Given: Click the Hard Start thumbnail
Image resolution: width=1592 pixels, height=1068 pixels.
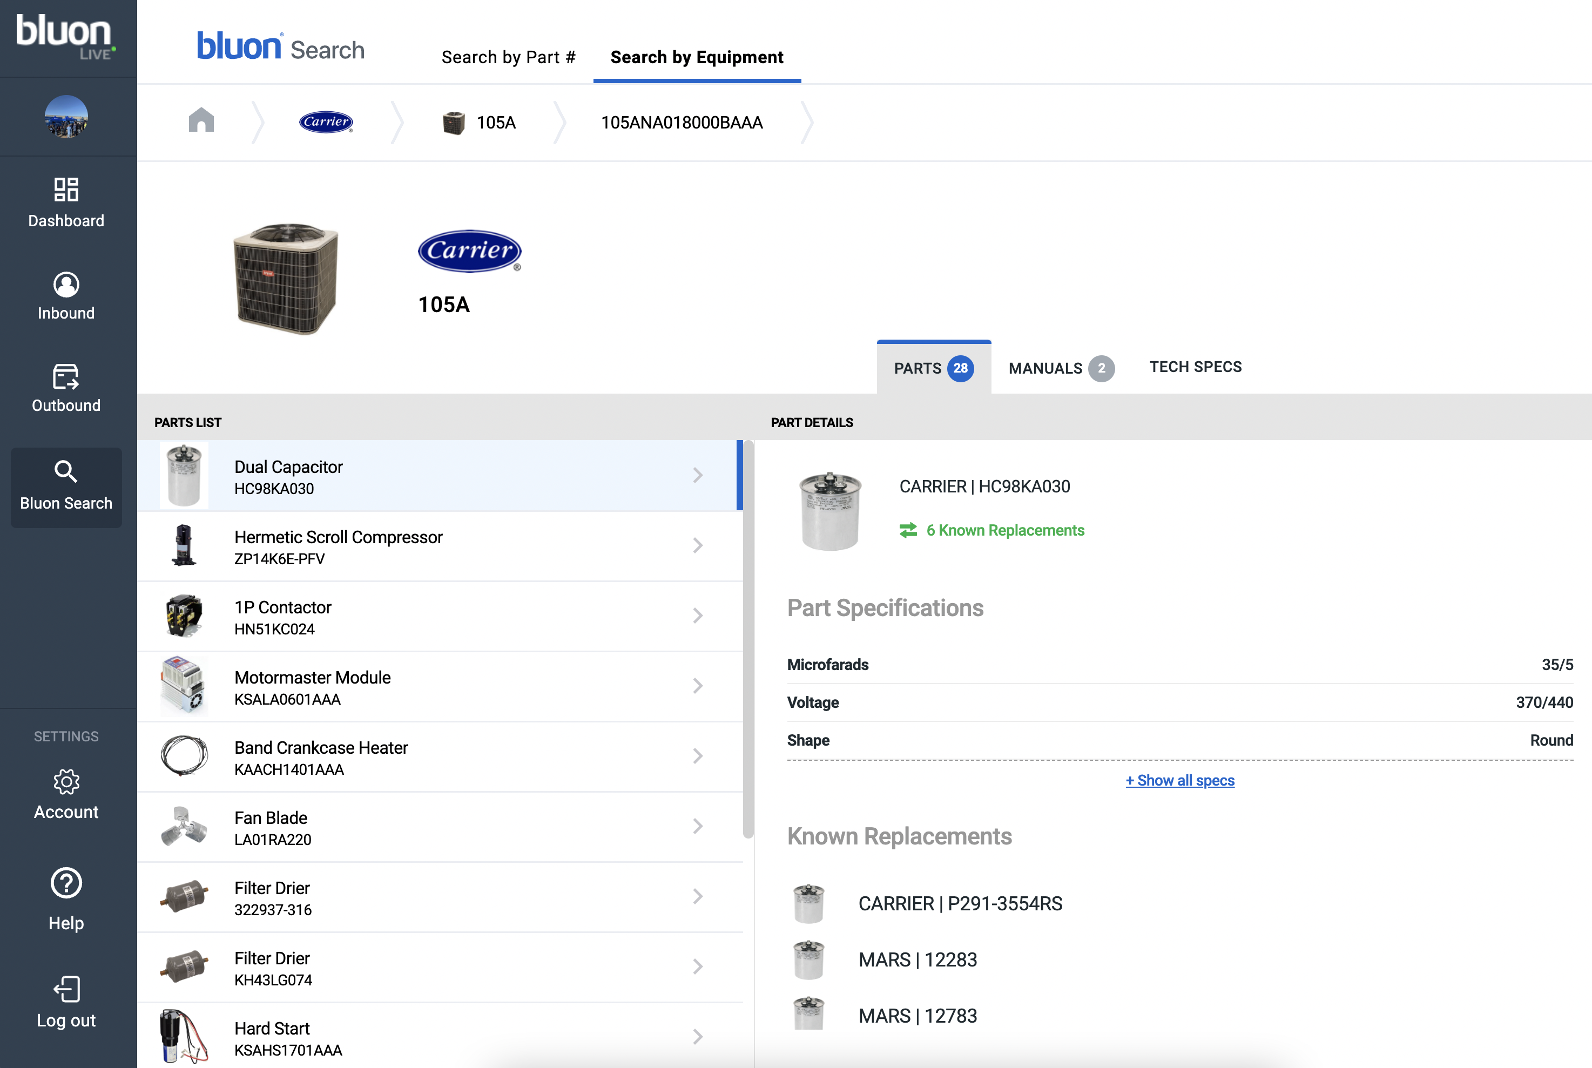Looking at the screenshot, I should click(x=184, y=1037).
